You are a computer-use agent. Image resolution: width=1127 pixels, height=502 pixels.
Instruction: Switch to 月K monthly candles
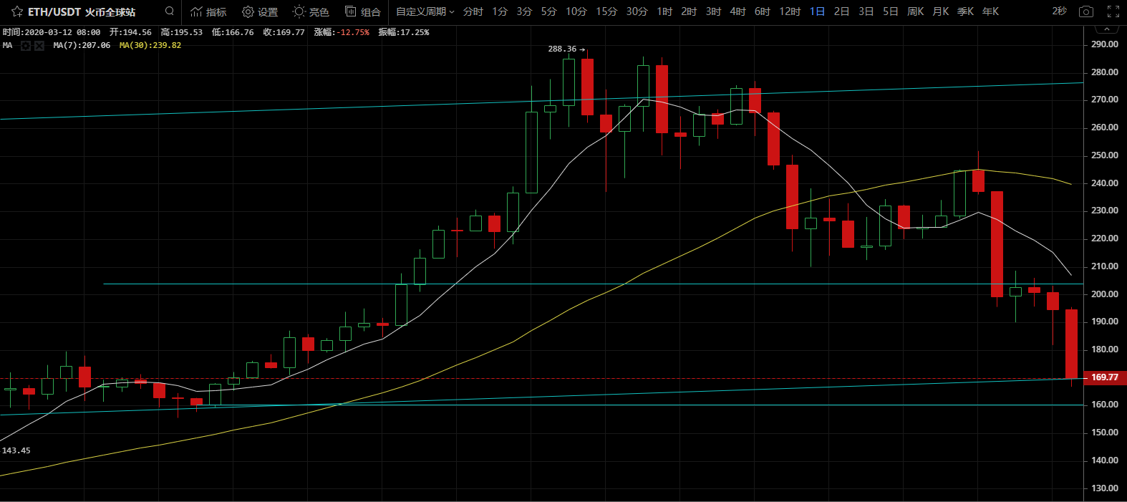tap(940, 11)
